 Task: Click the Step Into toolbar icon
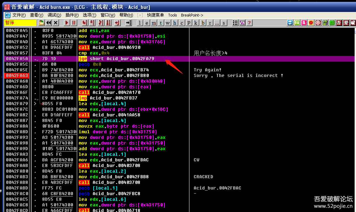(x=85, y=23)
